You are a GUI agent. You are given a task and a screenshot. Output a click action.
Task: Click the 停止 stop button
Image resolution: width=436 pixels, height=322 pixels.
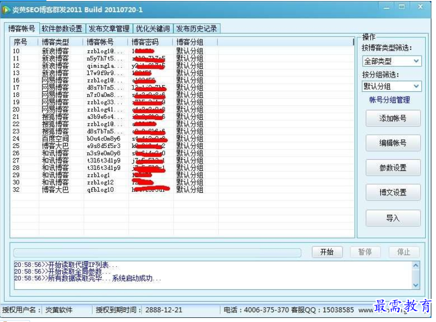[x=403, y=252]
